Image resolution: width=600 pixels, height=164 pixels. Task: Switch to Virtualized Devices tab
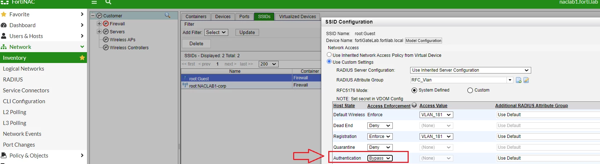(x=297, y=17)
